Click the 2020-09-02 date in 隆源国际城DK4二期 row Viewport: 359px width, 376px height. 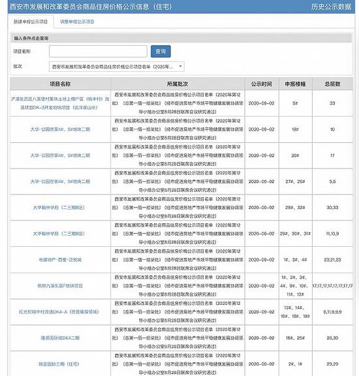pos(261,338)
